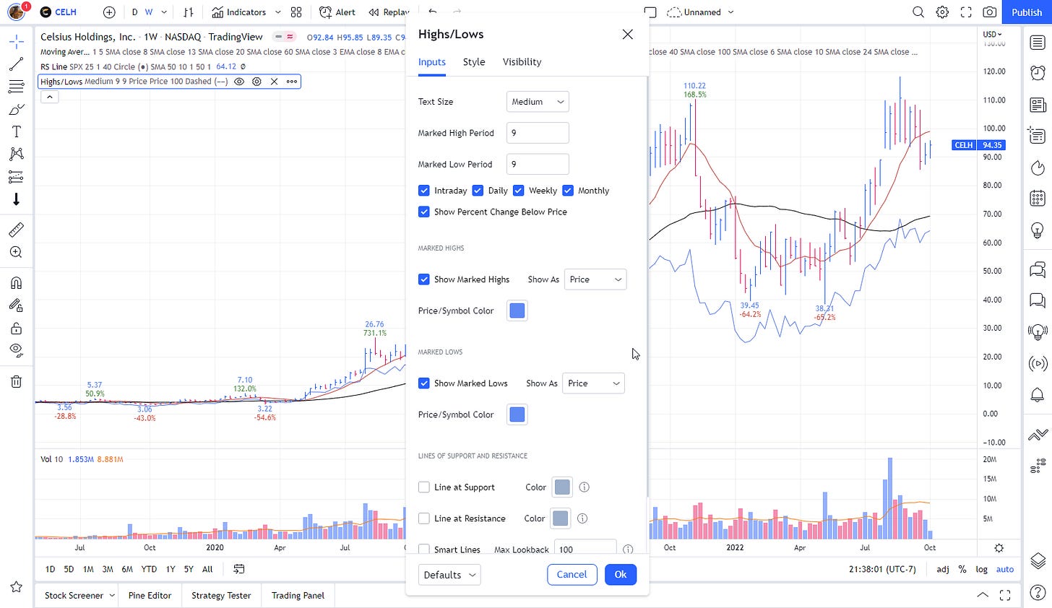
Task: Enable Line at Support checkbox
Action: (424, 487)
